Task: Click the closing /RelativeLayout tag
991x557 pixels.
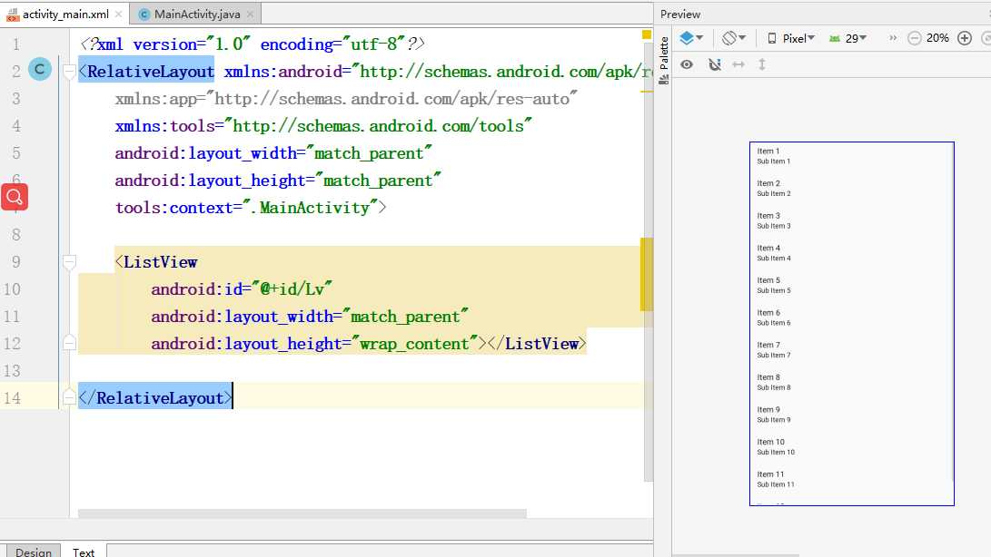Action: coord(155,398)
